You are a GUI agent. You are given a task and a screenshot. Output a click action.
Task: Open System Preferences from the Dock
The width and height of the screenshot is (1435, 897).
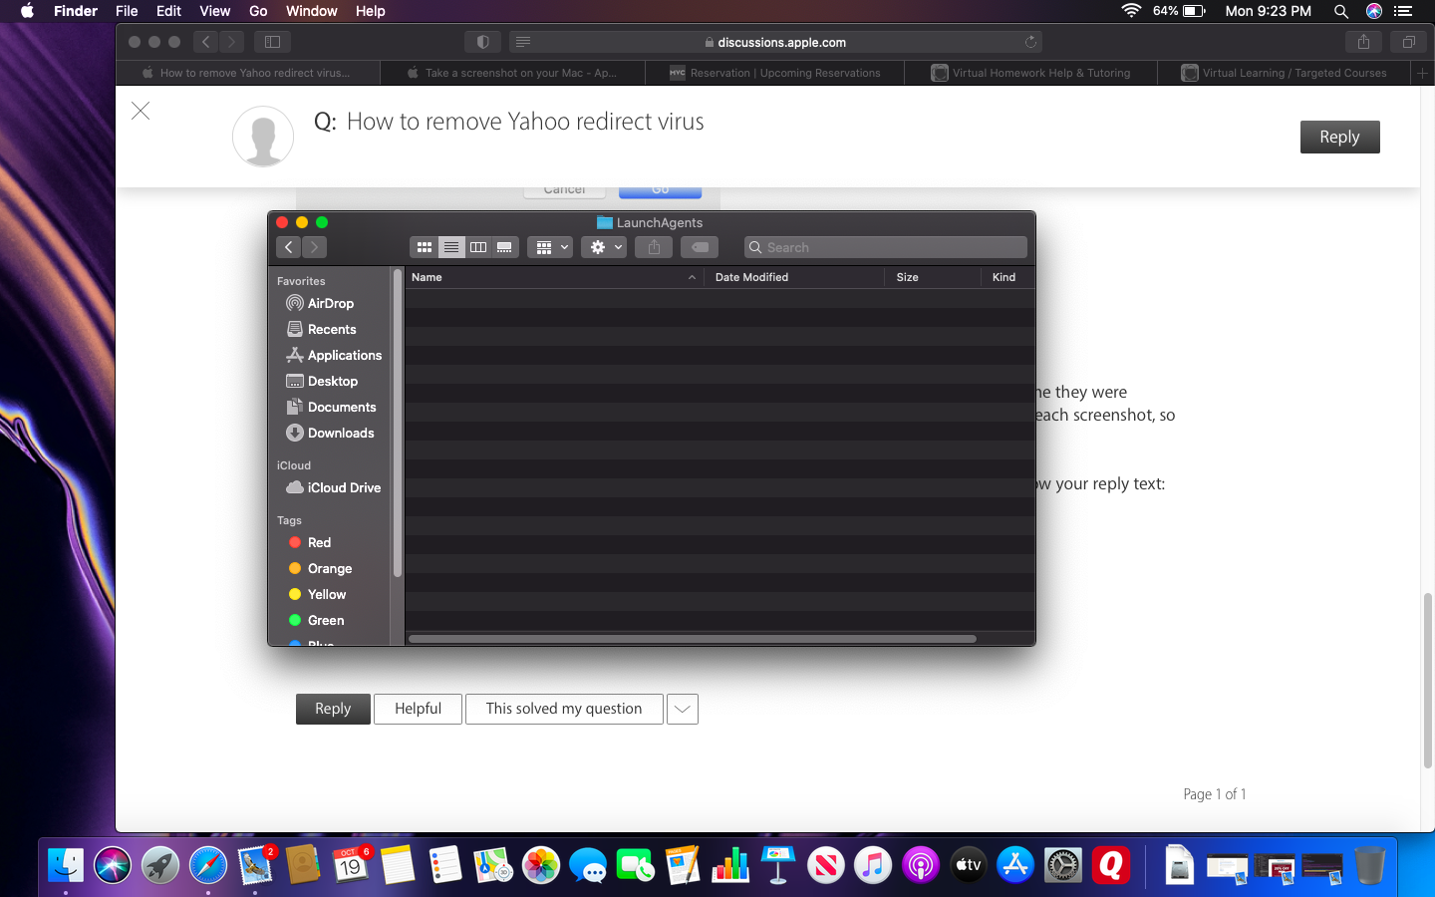1063,865
